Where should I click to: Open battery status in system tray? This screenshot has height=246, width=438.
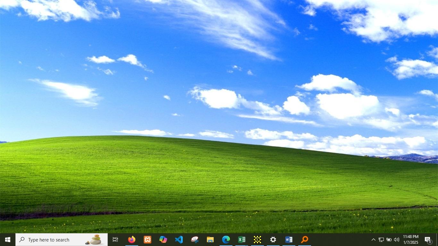(389, 240)
